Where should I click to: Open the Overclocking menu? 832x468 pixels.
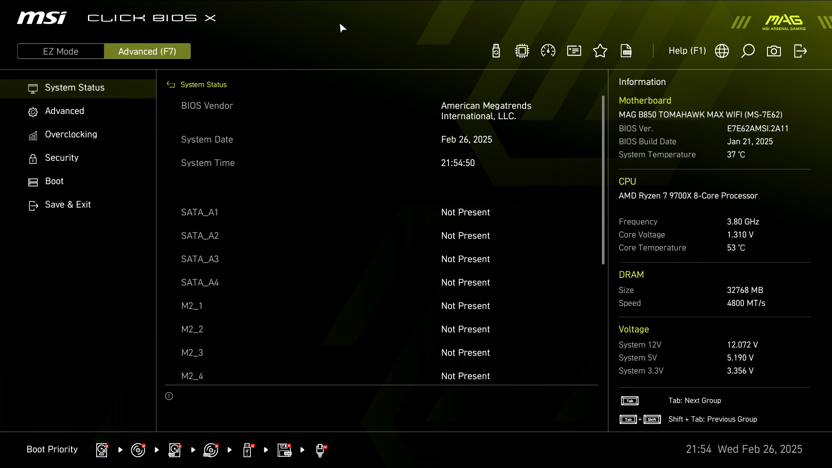pos(71,134)
